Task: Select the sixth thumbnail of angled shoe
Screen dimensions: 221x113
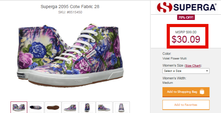Action: tap(104, 107)
